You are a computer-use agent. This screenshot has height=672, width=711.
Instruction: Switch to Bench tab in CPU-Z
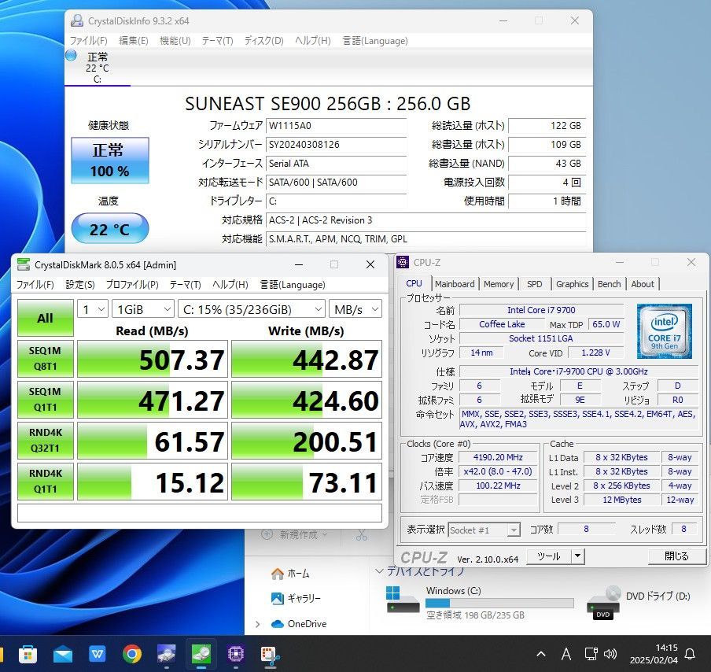coord(609,284)
